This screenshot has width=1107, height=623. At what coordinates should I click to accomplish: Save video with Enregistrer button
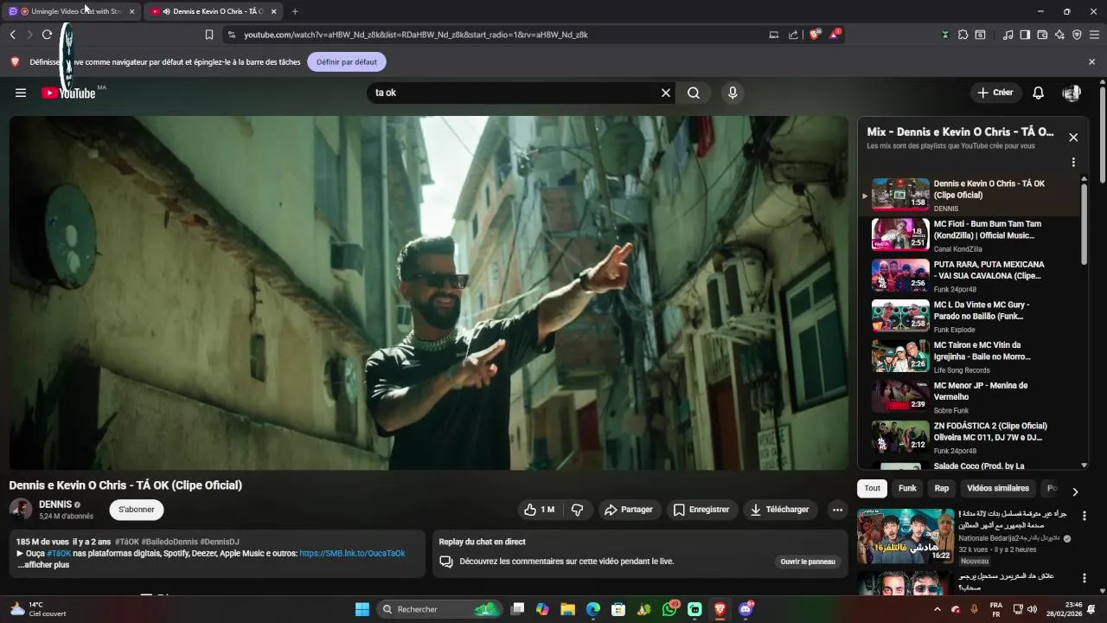701,510
